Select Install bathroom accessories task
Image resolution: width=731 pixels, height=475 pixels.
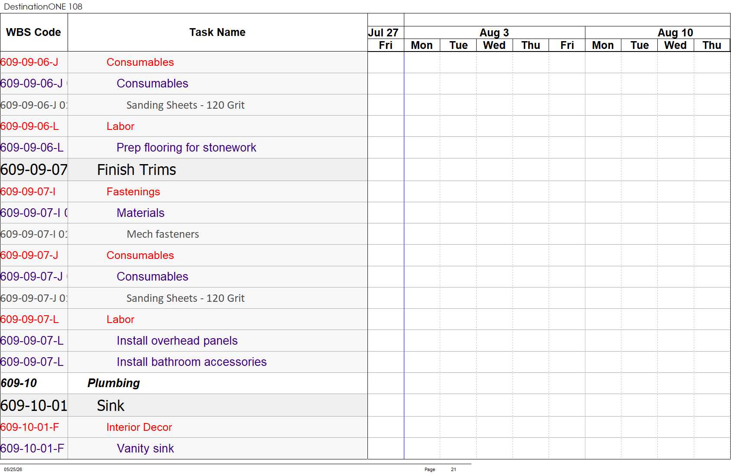coord(192,362)
